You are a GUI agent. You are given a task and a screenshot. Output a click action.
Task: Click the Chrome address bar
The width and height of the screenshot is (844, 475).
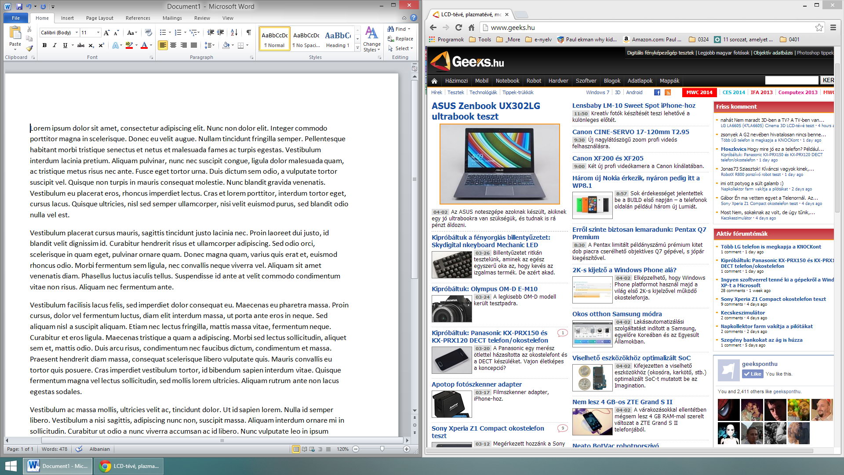pos(651,27)
